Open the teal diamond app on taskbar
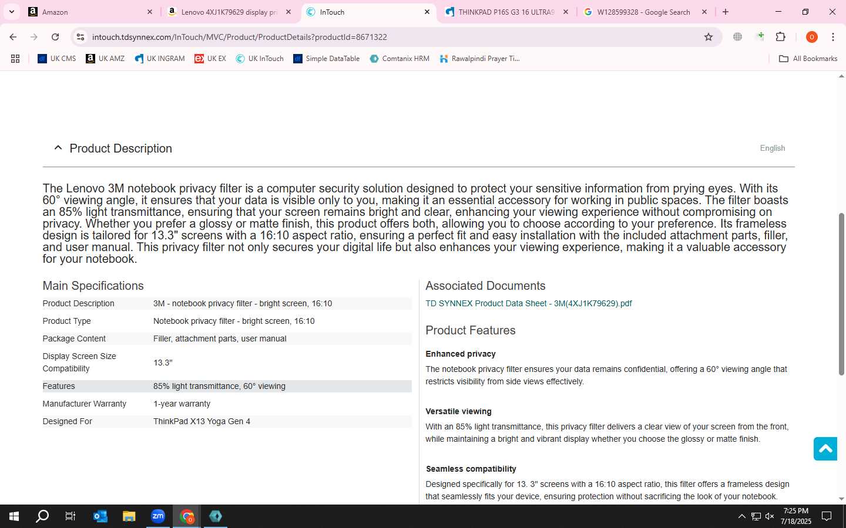The width and height of the screenshot is (846, 528). click(x=216, y=516)
